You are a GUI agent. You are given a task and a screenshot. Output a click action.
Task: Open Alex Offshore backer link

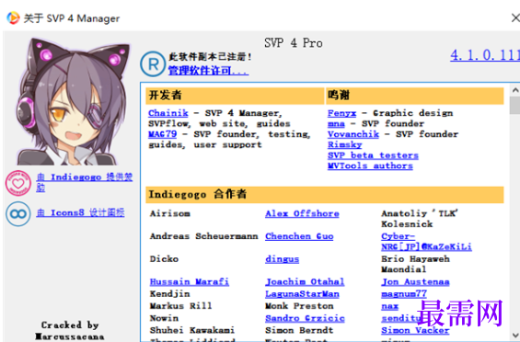[x=302, y=213]
